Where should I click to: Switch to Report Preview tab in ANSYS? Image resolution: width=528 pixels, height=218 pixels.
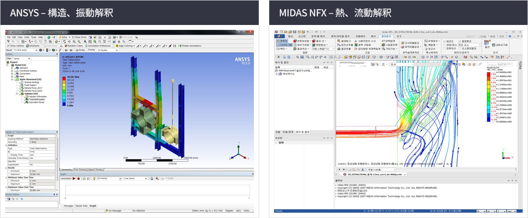pyautogui.click(x=96, y=170)
